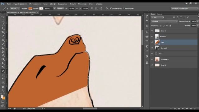Hide the Слой 1 layer
This screenshot has height=112, width=199.
pos(152,31)
